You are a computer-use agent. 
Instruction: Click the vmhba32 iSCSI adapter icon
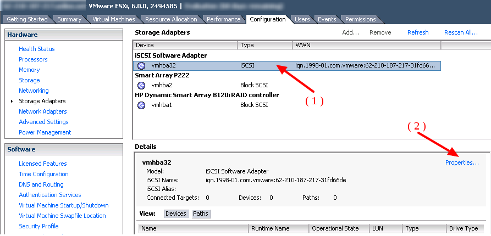pos(141,66)
